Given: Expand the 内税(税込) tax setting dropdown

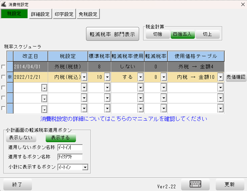Looking at the screenshot, I should tap(84, 77).
